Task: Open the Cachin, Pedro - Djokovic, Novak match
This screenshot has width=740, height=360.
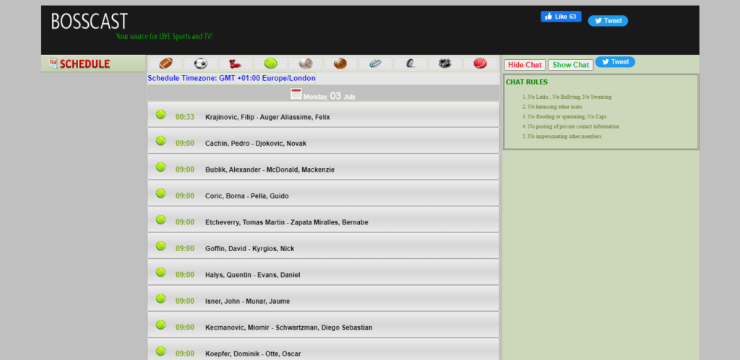Action: pyautogui.click(x=256, y=144)
